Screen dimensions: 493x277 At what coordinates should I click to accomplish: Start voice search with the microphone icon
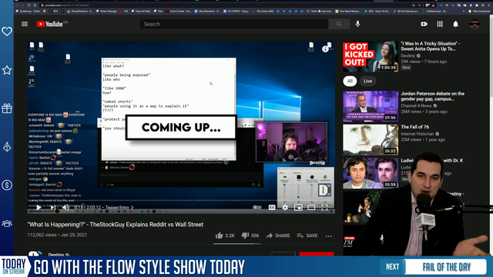(x=357, y=24)
